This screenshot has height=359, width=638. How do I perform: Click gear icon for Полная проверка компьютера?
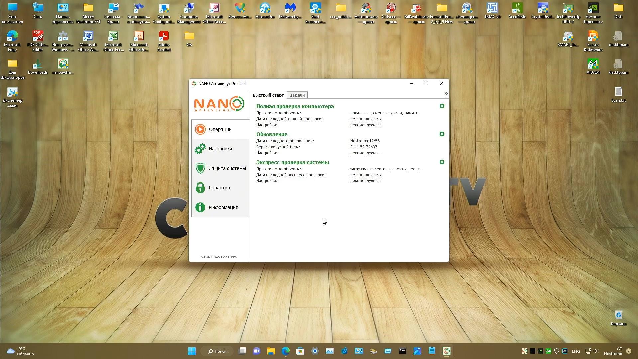coord(442,106)
